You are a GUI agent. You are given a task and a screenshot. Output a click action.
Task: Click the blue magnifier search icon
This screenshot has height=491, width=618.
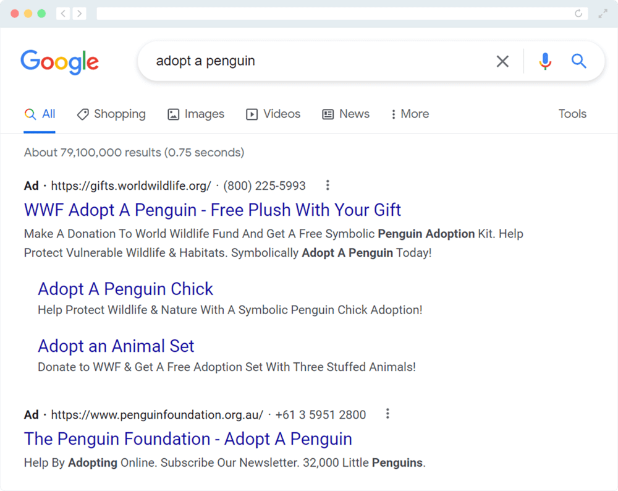578,61
